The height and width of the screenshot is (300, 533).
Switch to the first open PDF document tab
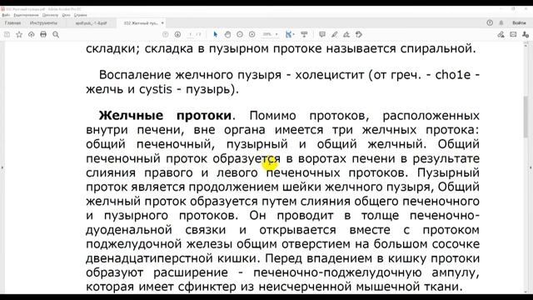coord(91,23)
